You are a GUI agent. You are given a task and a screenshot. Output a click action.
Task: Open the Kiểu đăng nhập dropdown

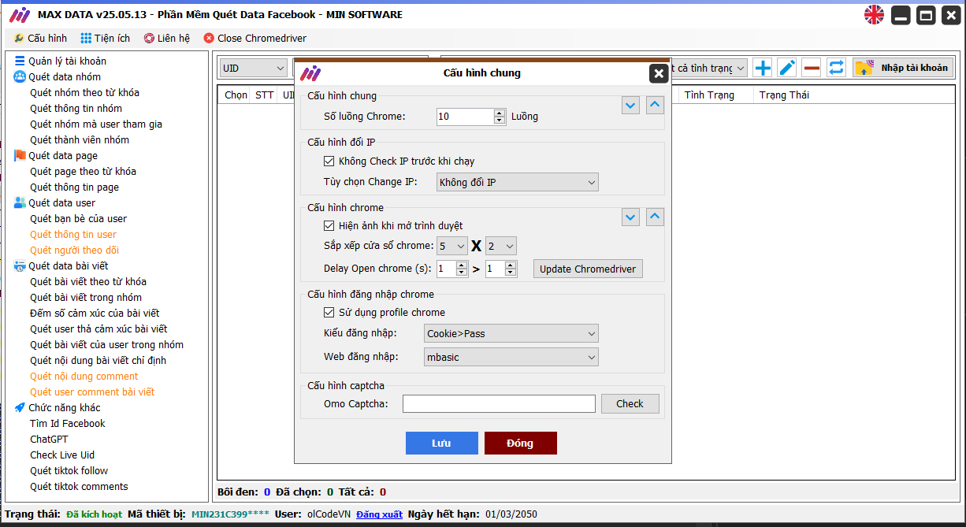click(x=511, y=334)
